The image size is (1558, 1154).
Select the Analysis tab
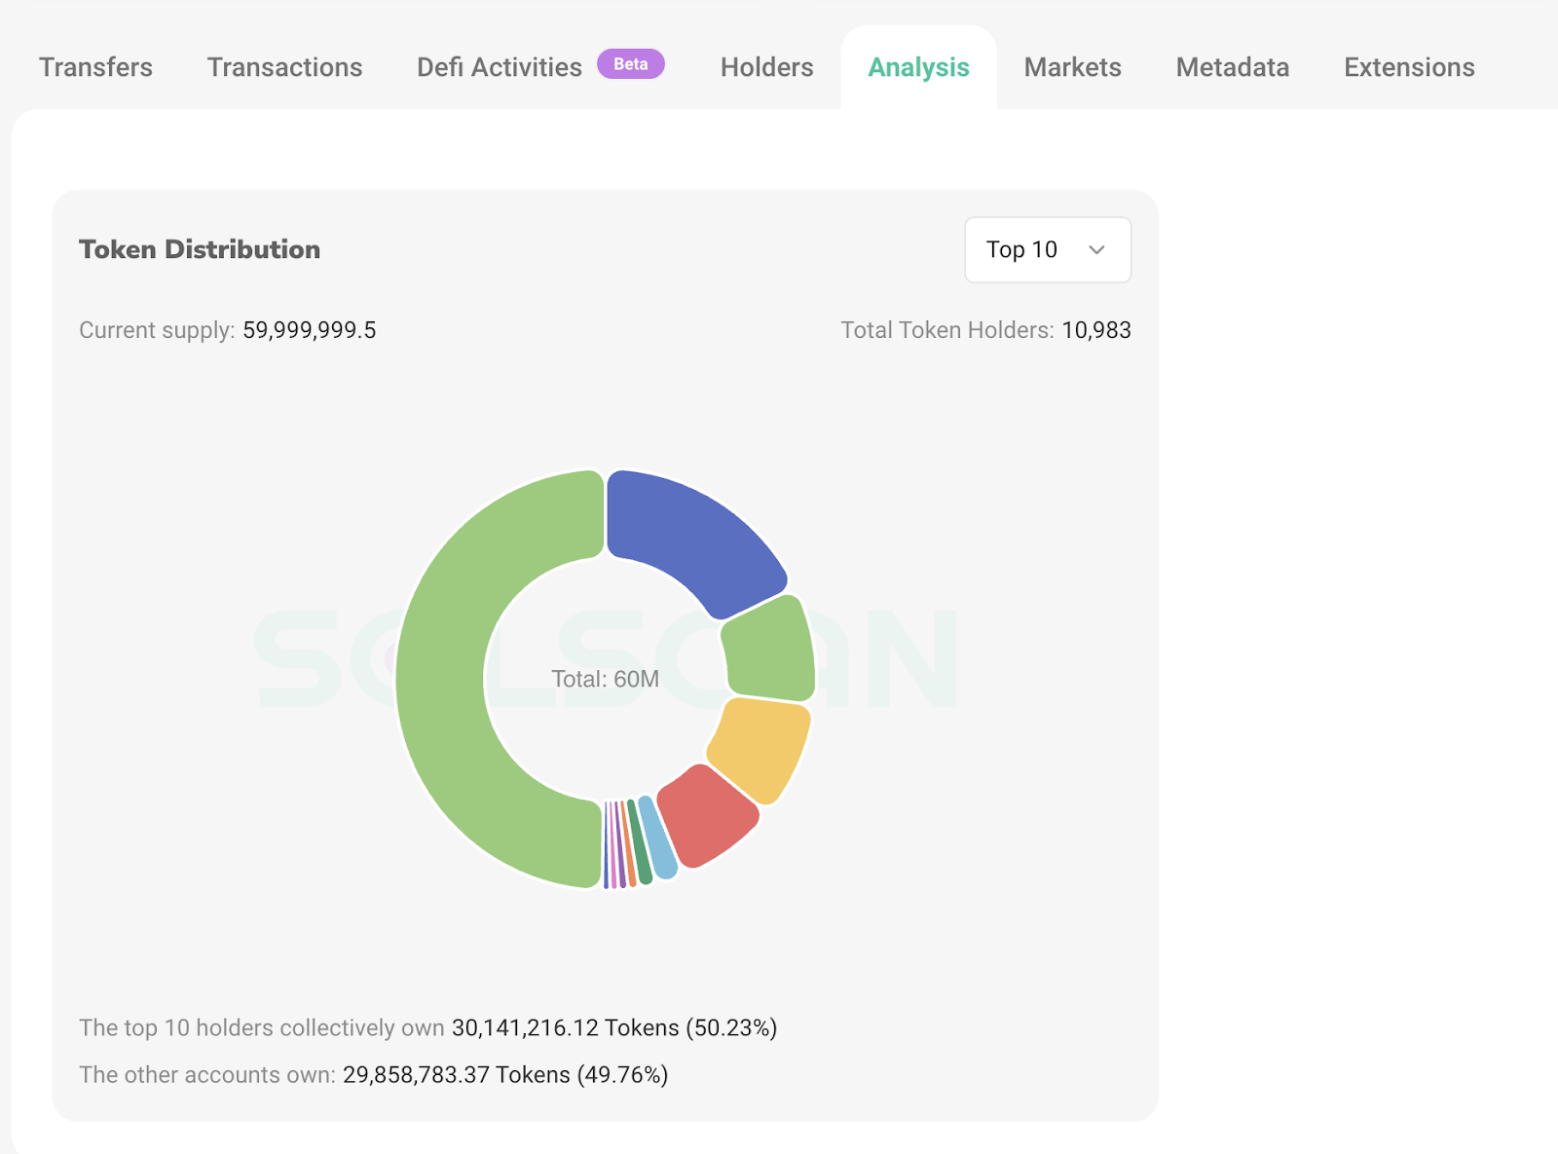(918, 67)
